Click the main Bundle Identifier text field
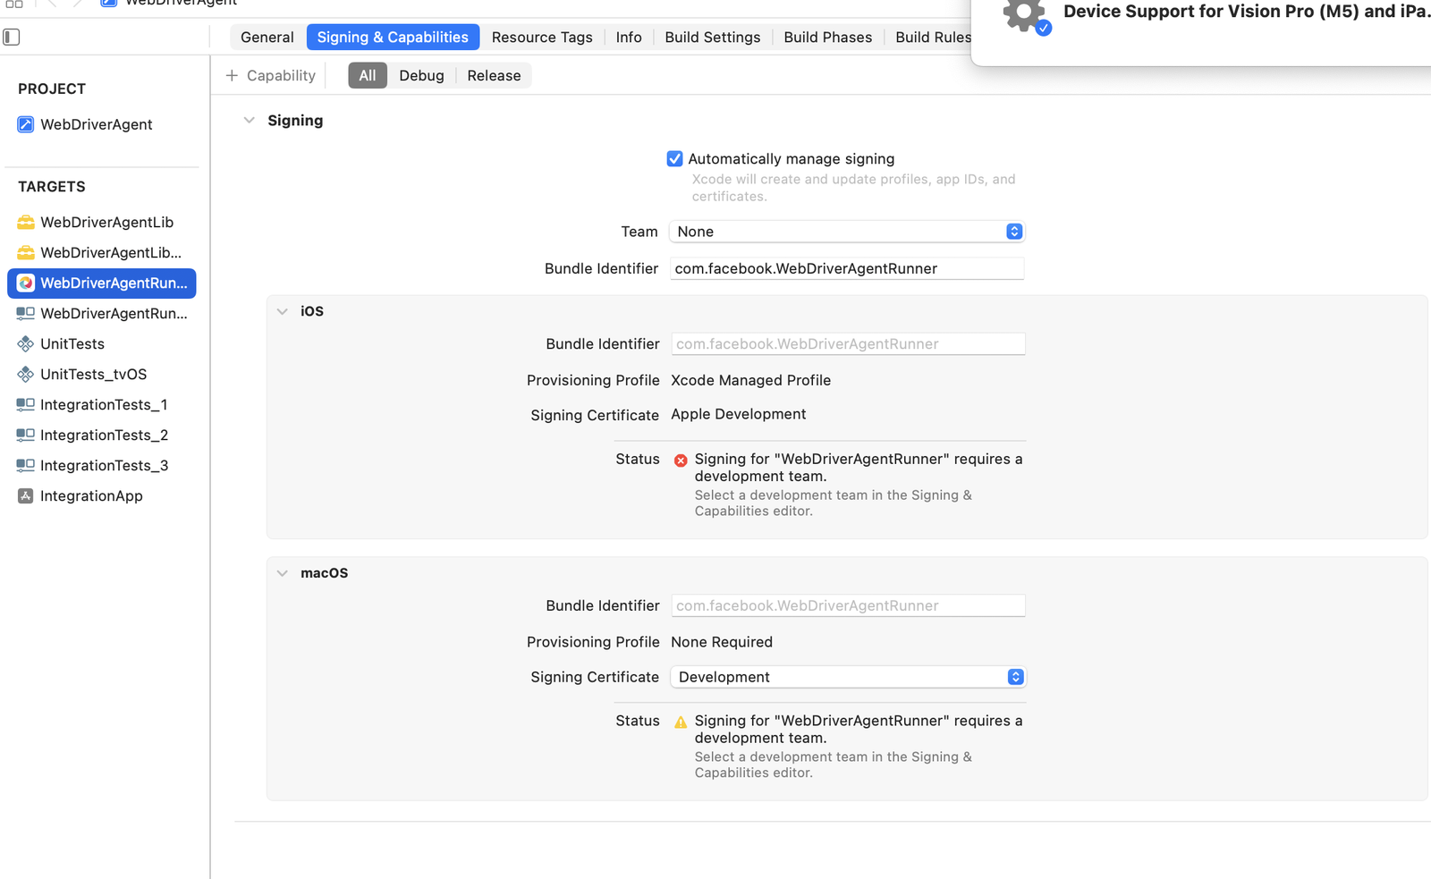Screen dimensions: 1431x879 pos(847,268)
